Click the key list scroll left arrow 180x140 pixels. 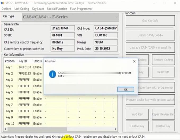pos(5,129)
